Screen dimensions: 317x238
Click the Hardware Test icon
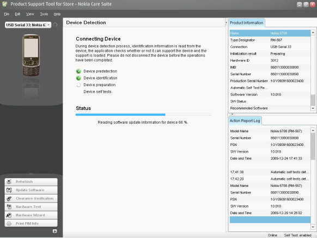[x=9, y=206]
